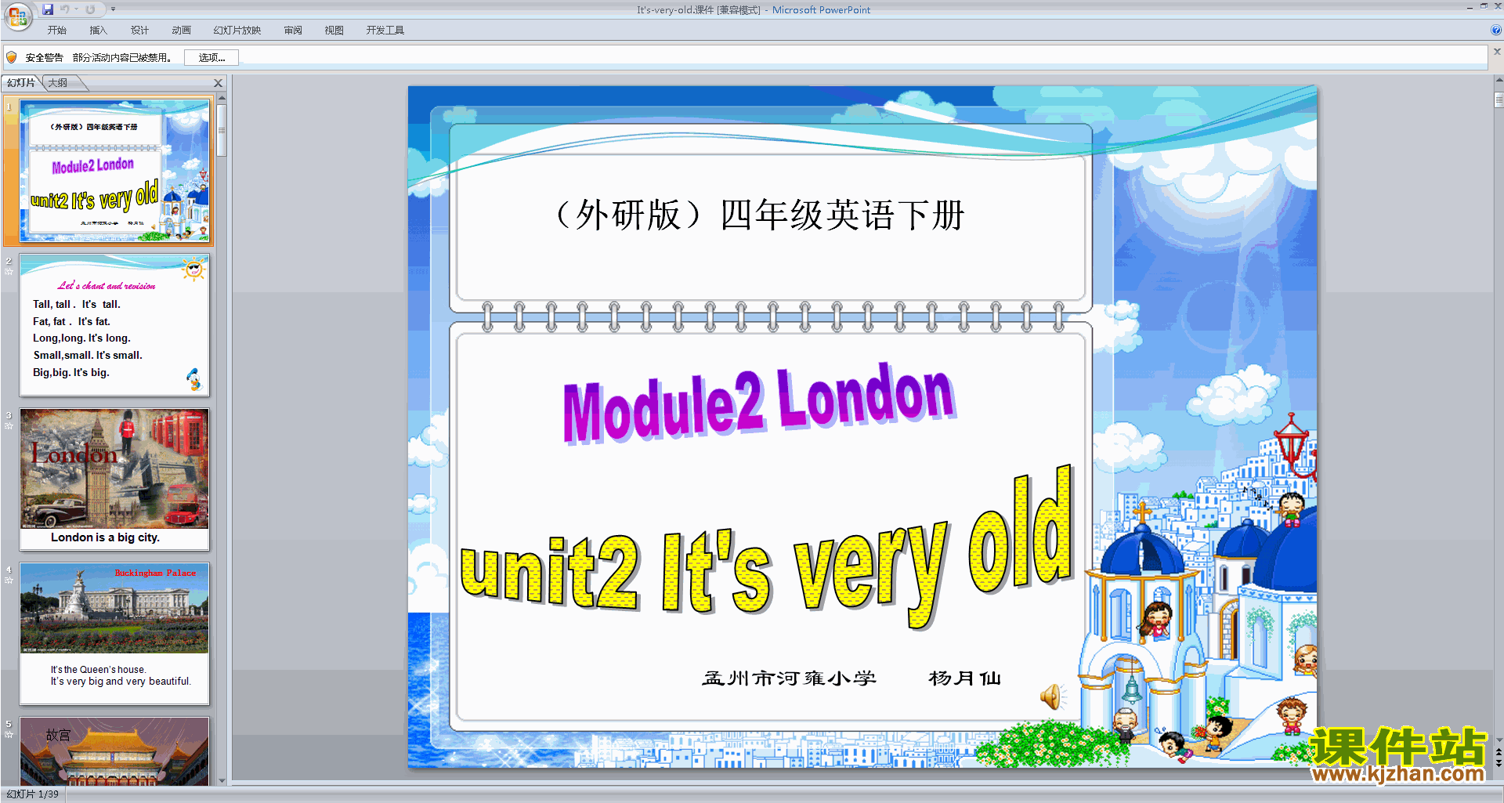Select slide 3 thumbnail London big city

114,479
